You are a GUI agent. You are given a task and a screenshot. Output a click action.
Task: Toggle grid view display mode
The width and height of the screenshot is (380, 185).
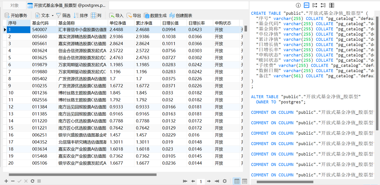click(237, 181)
